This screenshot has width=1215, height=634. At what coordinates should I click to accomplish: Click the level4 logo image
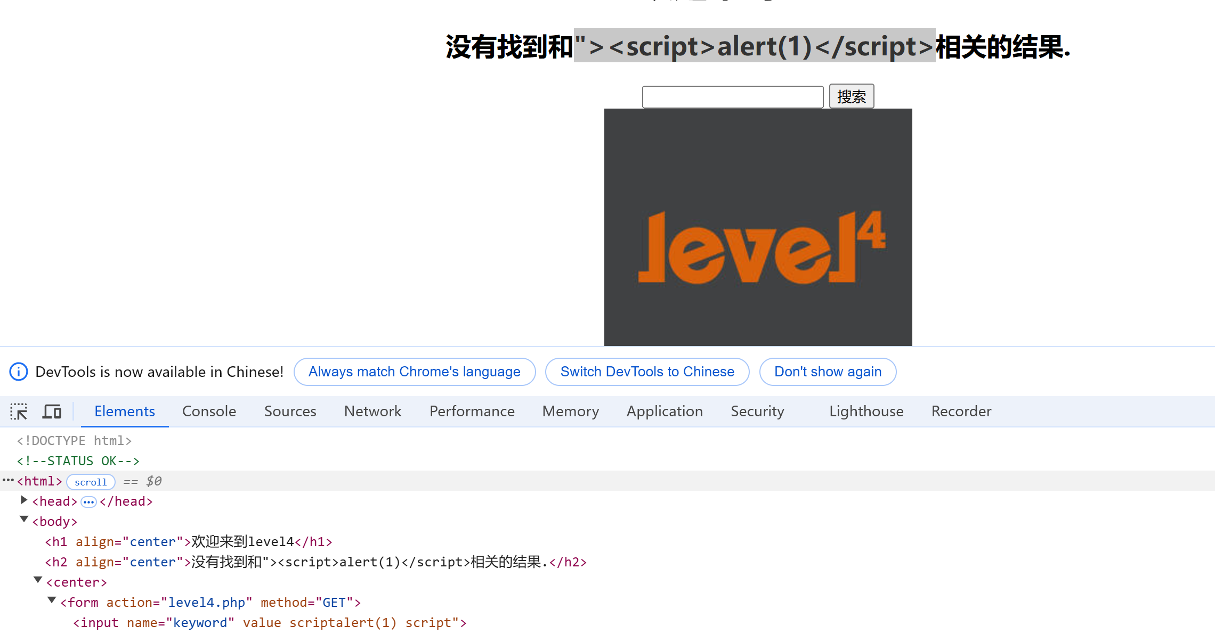758,227
